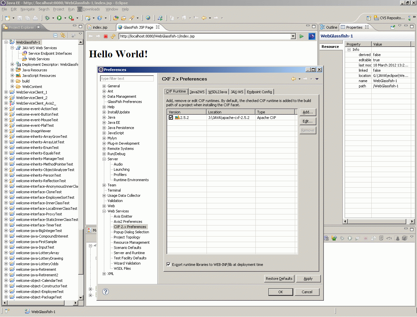Viewport: 417px width, 317px height.
Task: Stop page loading in the browser tab
Action: pyautogui.click(x=106, y=36)
